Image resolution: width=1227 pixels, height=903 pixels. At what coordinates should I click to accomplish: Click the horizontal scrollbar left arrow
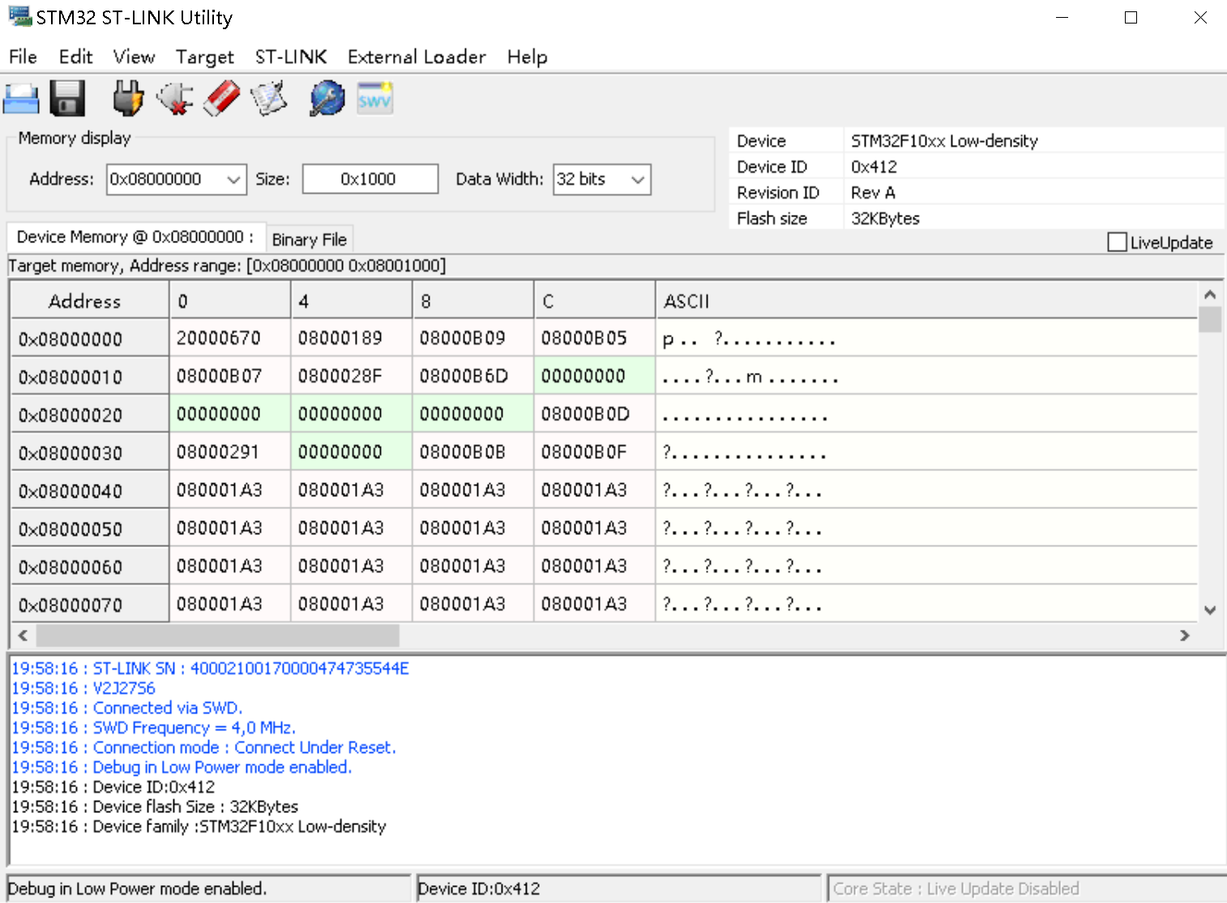point(23,635)
